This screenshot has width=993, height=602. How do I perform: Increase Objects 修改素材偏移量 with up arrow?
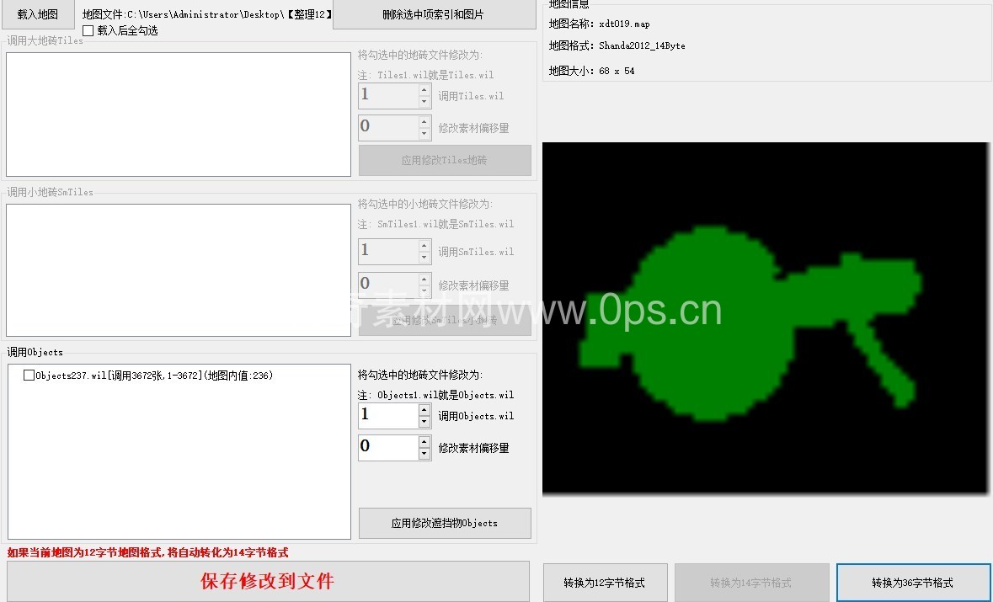(424, 442)
